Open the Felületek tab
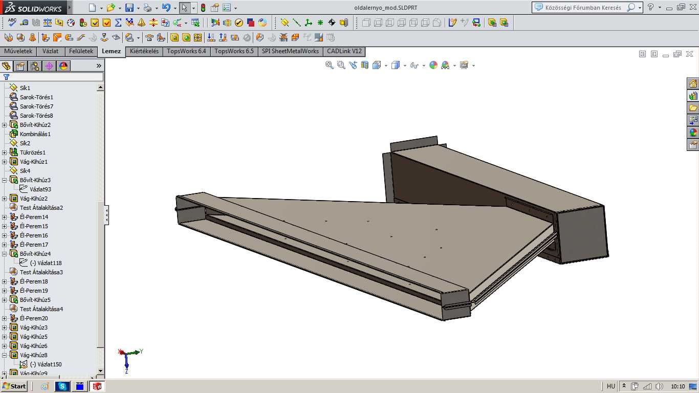699x393 pixels. (81, 51)
